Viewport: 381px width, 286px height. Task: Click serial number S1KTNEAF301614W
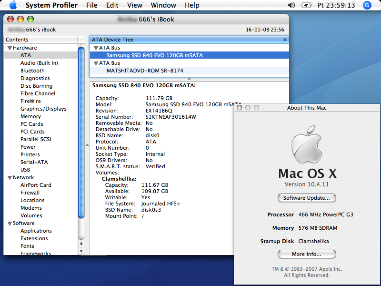click(171, 117)
